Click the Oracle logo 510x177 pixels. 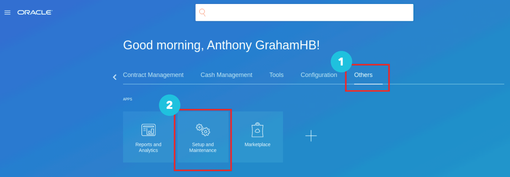click(x=35, y=12)
